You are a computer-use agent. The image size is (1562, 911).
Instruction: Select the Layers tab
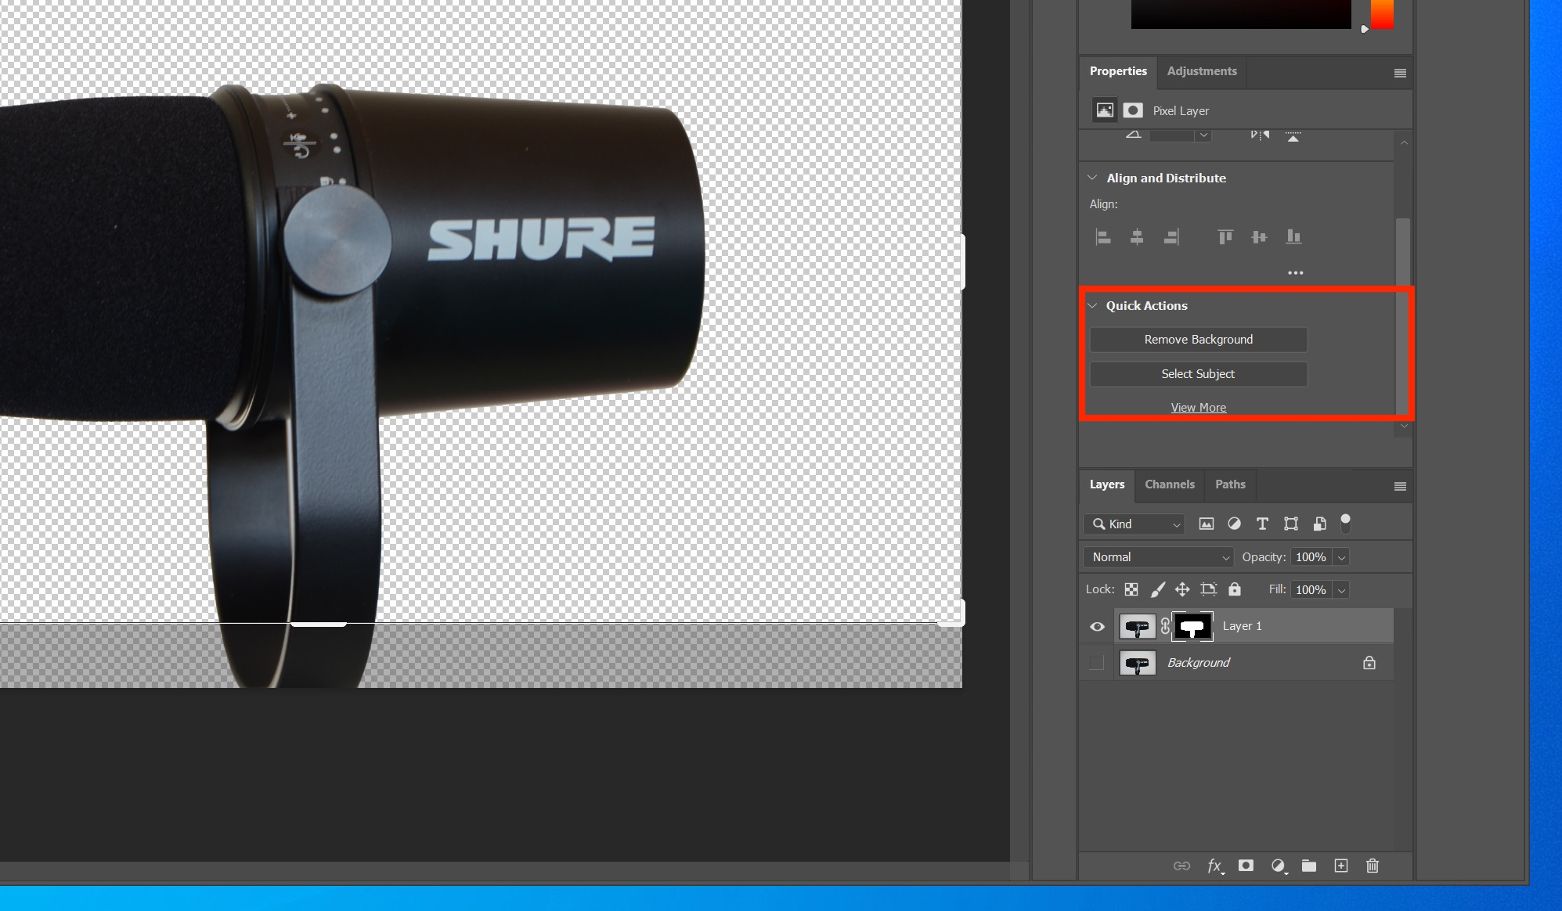click(1107, 484)
